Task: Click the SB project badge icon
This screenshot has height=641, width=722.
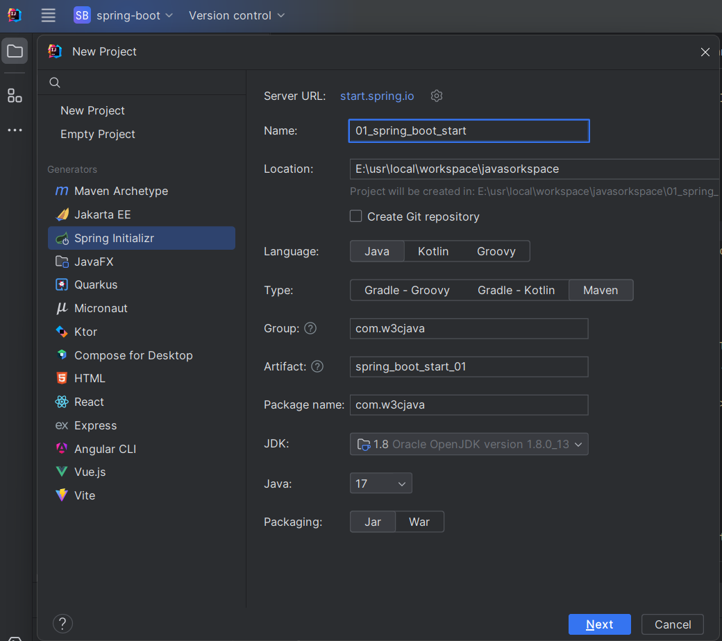Action: [x=82, y=15]
